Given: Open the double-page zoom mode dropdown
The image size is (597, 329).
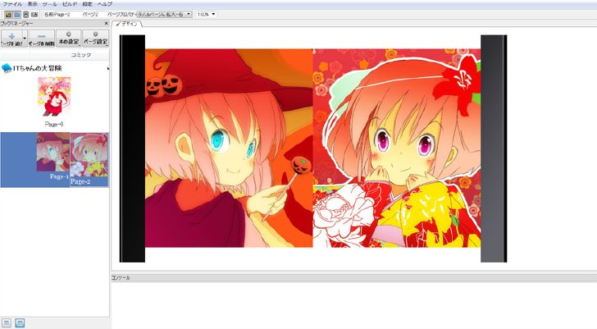Looking at the screenshot, I should [164, 15].
